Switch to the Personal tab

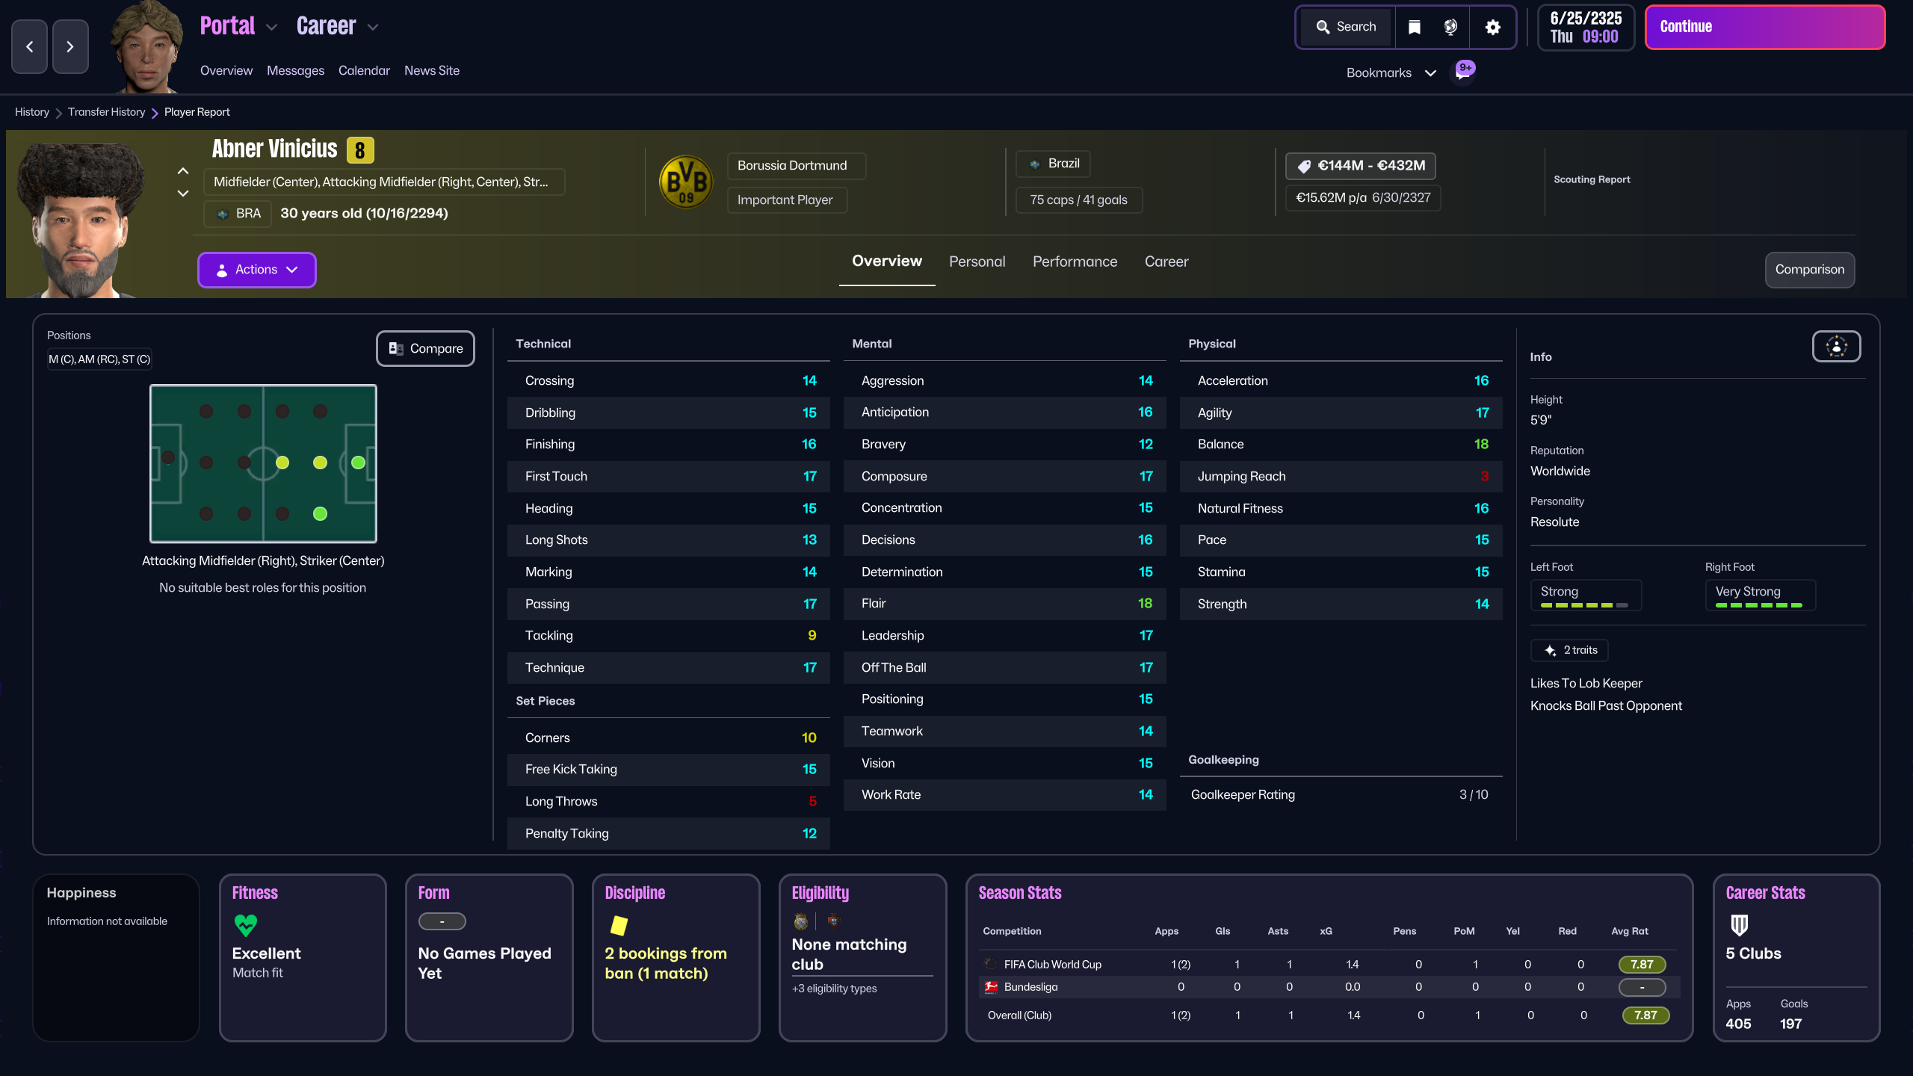click(x=977, y=262)
